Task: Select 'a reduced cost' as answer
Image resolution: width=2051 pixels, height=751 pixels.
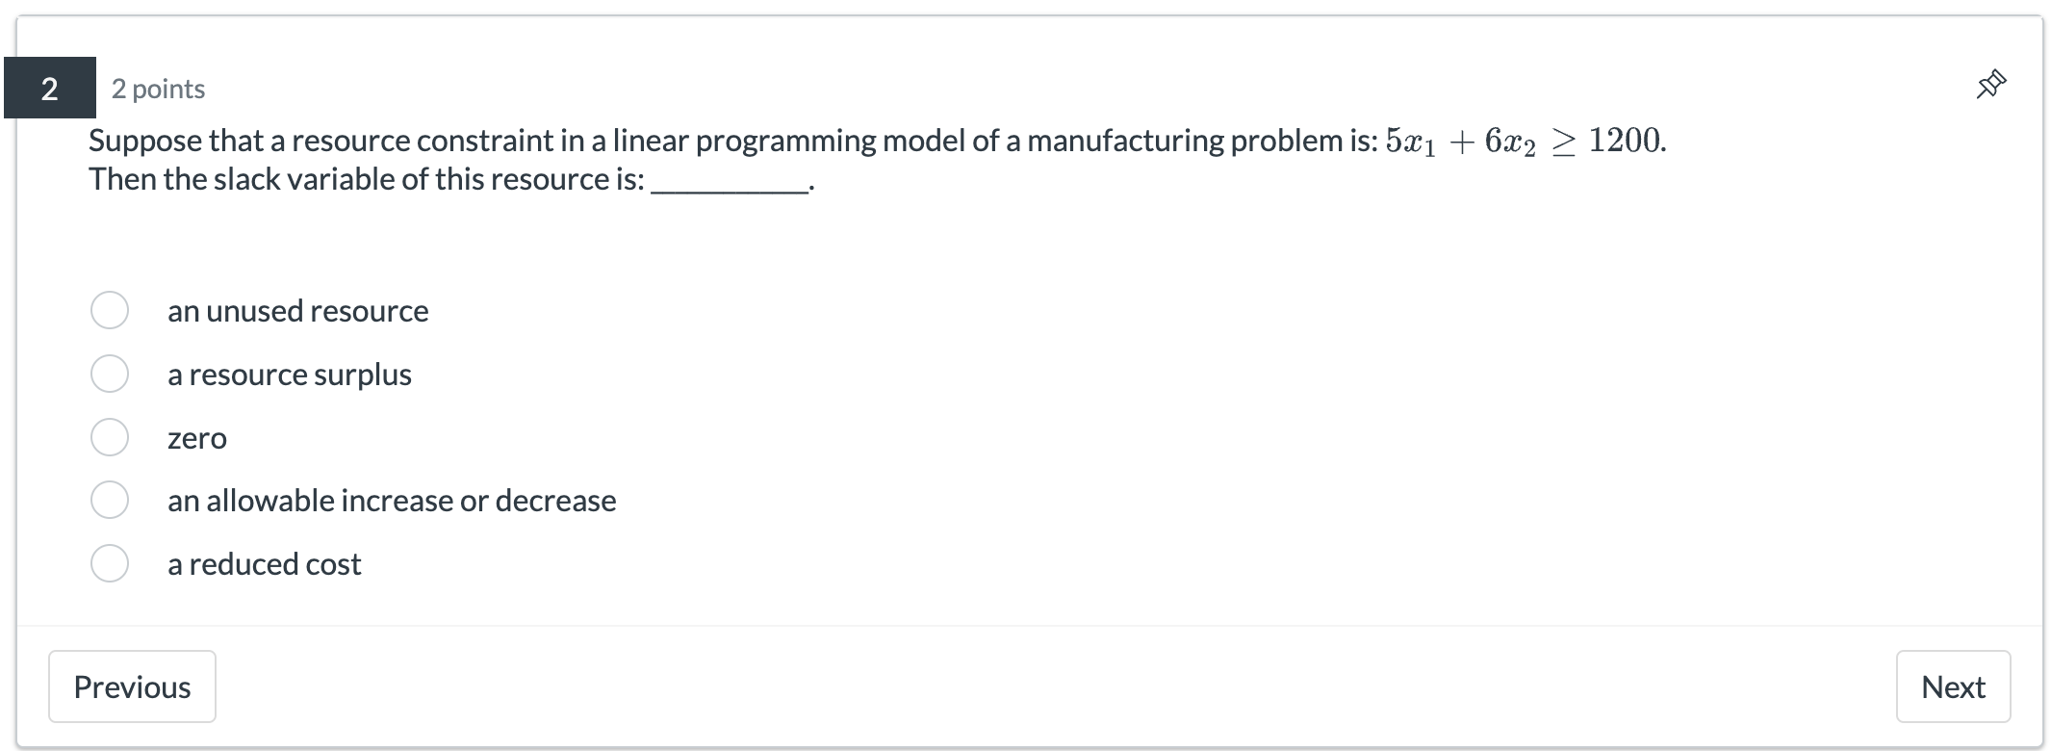Action: 109,564
